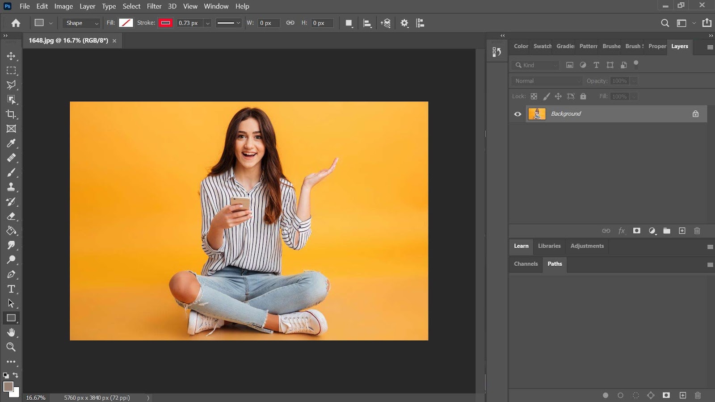The height and width of the screenshot is (402, 715).
Task: Toggle link between width and height
Action: [290, 23]
